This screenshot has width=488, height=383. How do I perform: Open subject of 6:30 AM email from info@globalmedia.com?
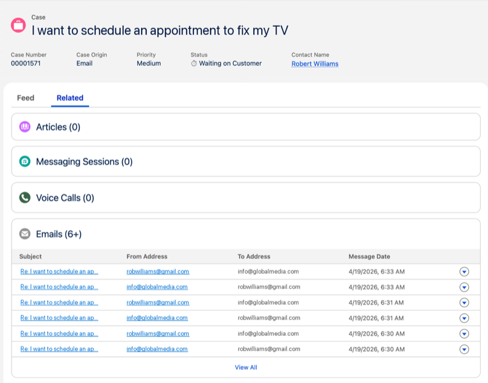[x=59, y=349]
